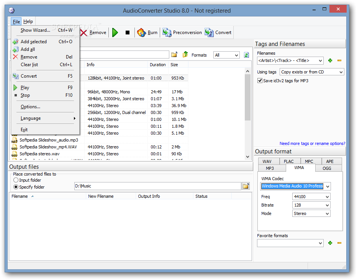Screen dimensions: 357x280
Task: Choose Add all in File menu
Action: click(45, 49)
